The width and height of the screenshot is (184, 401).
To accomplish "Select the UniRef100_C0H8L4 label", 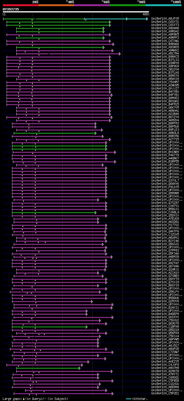I will pos(165,212).
